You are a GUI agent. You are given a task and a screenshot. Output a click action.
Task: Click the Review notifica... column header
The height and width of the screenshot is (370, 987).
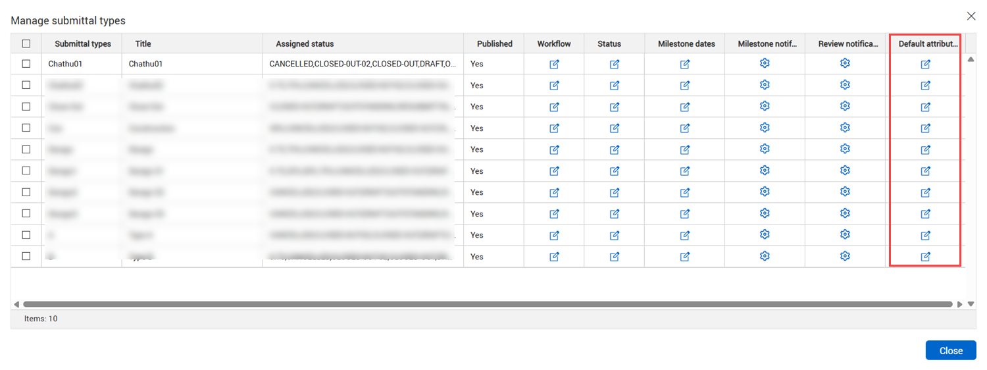click(x=848, y=43)
